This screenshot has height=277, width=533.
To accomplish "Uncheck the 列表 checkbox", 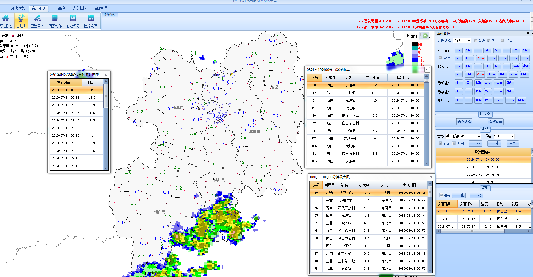I will point(489,41).
